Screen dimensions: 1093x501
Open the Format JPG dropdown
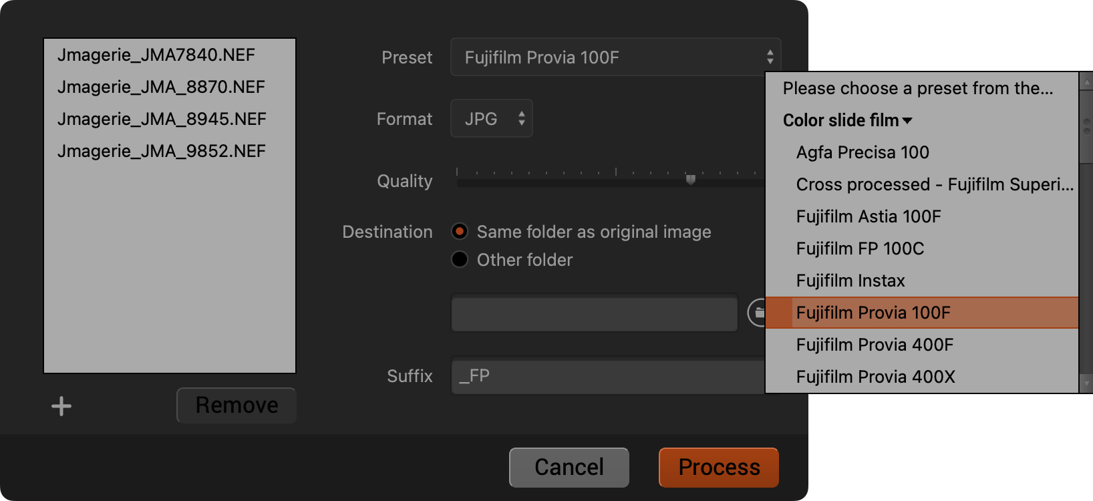click(x=492, y=119)
